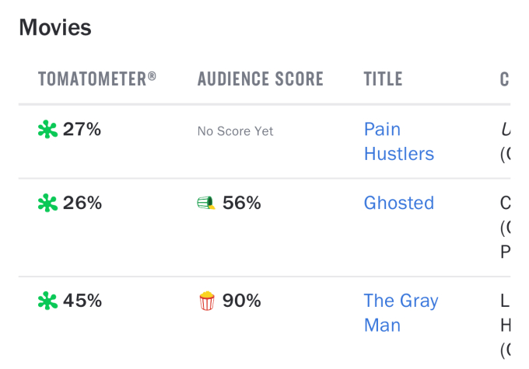Select the 45% Tomatometer score

point(82,301)
